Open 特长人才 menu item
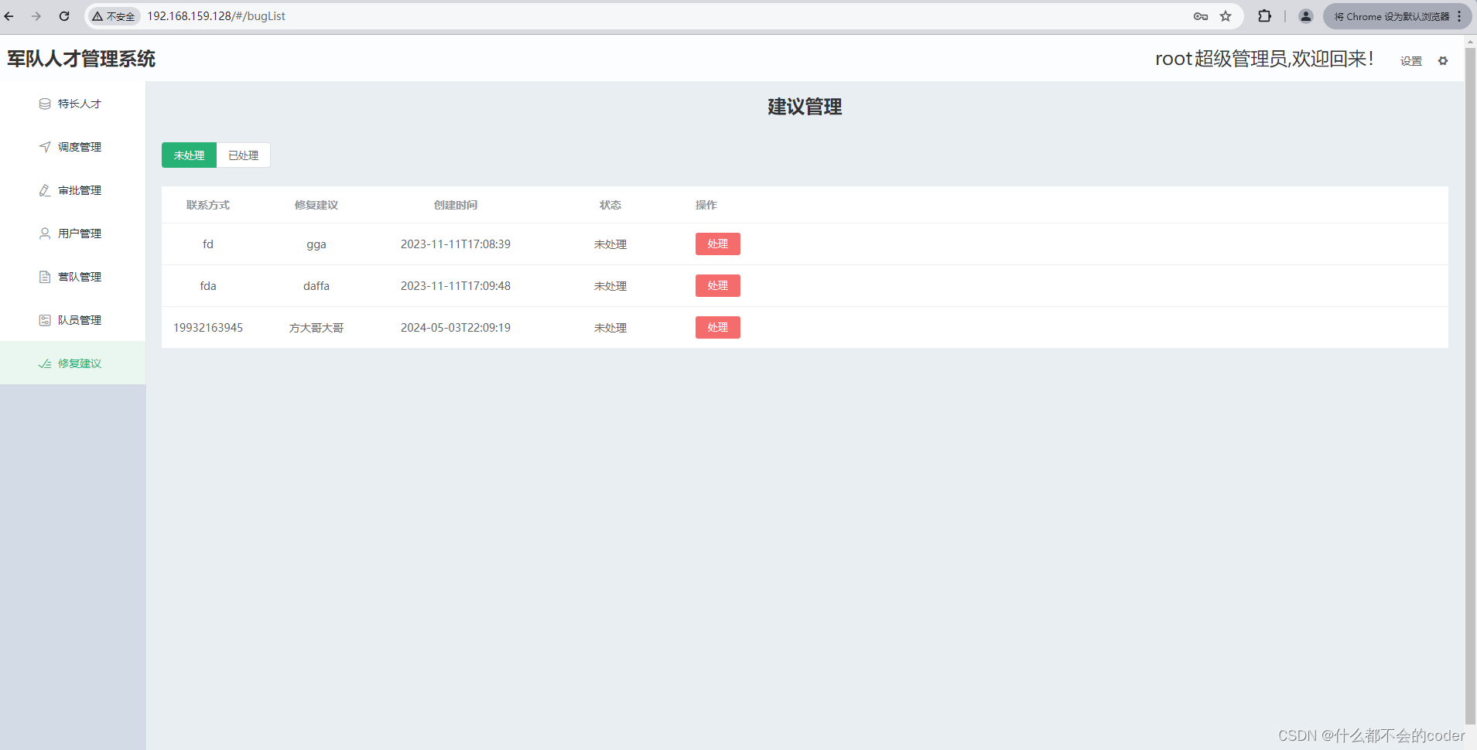Viewport: 1477px width, 750px height. (x=73, y=104)
